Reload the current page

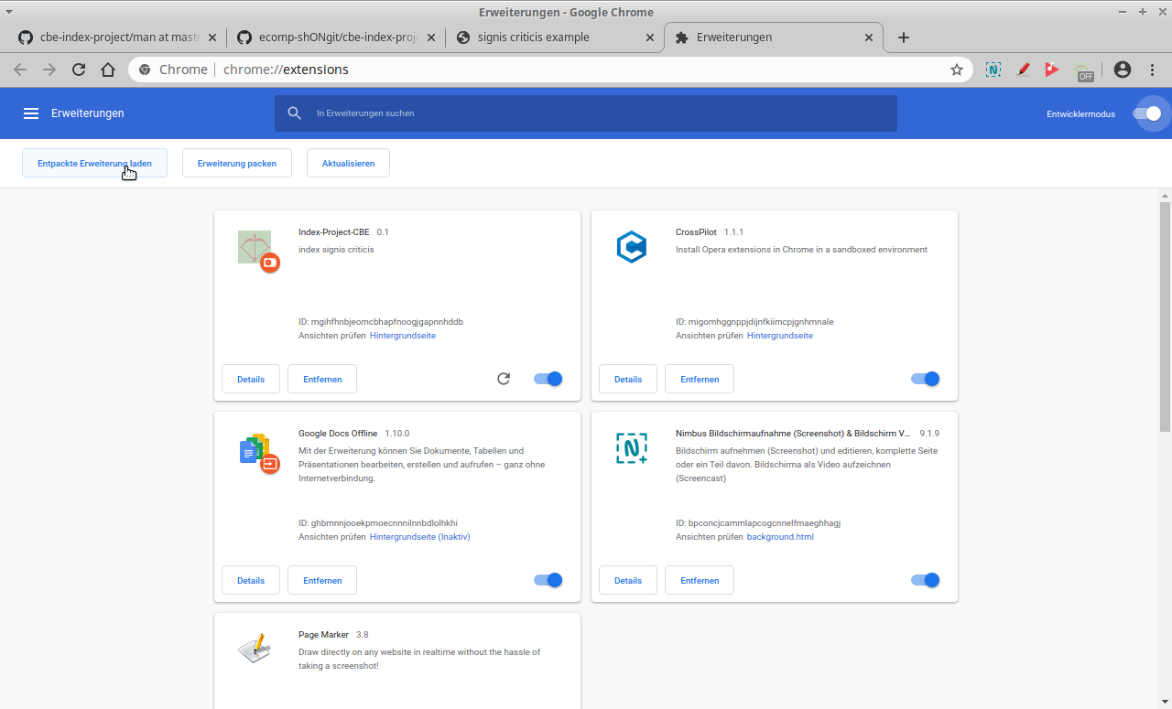point(79,70)
